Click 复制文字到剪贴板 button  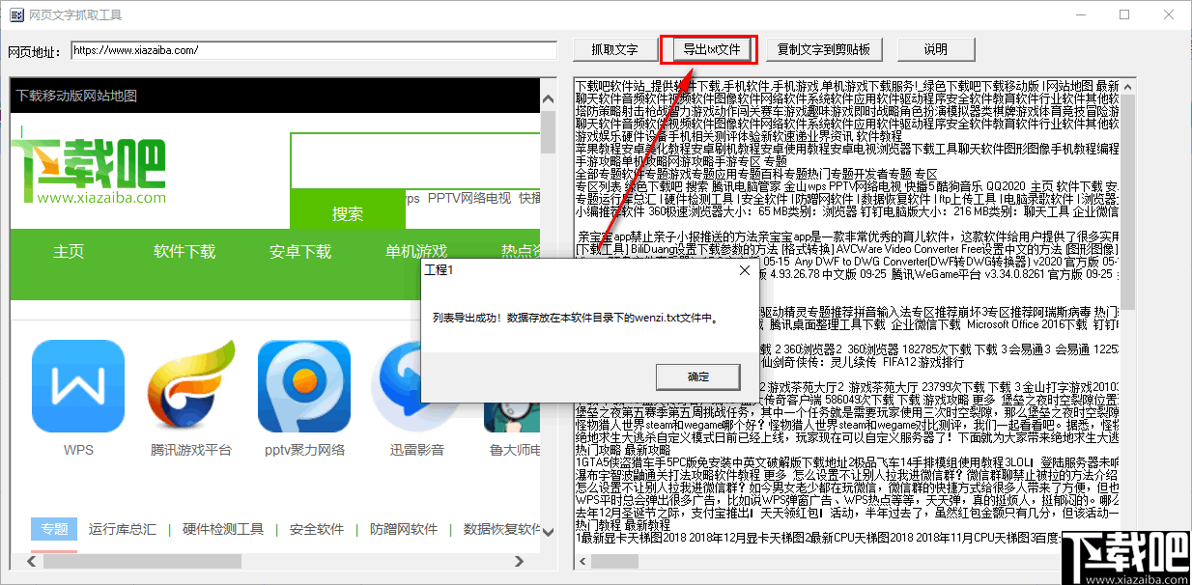click(824, 49)
